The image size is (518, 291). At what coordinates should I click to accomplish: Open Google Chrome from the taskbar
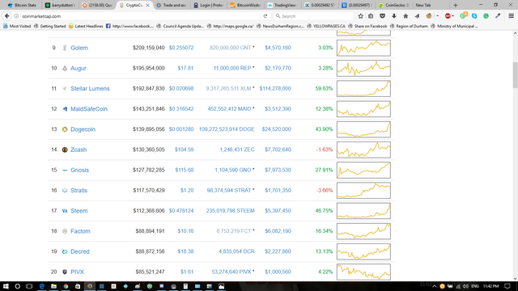[x=66, y=286]
